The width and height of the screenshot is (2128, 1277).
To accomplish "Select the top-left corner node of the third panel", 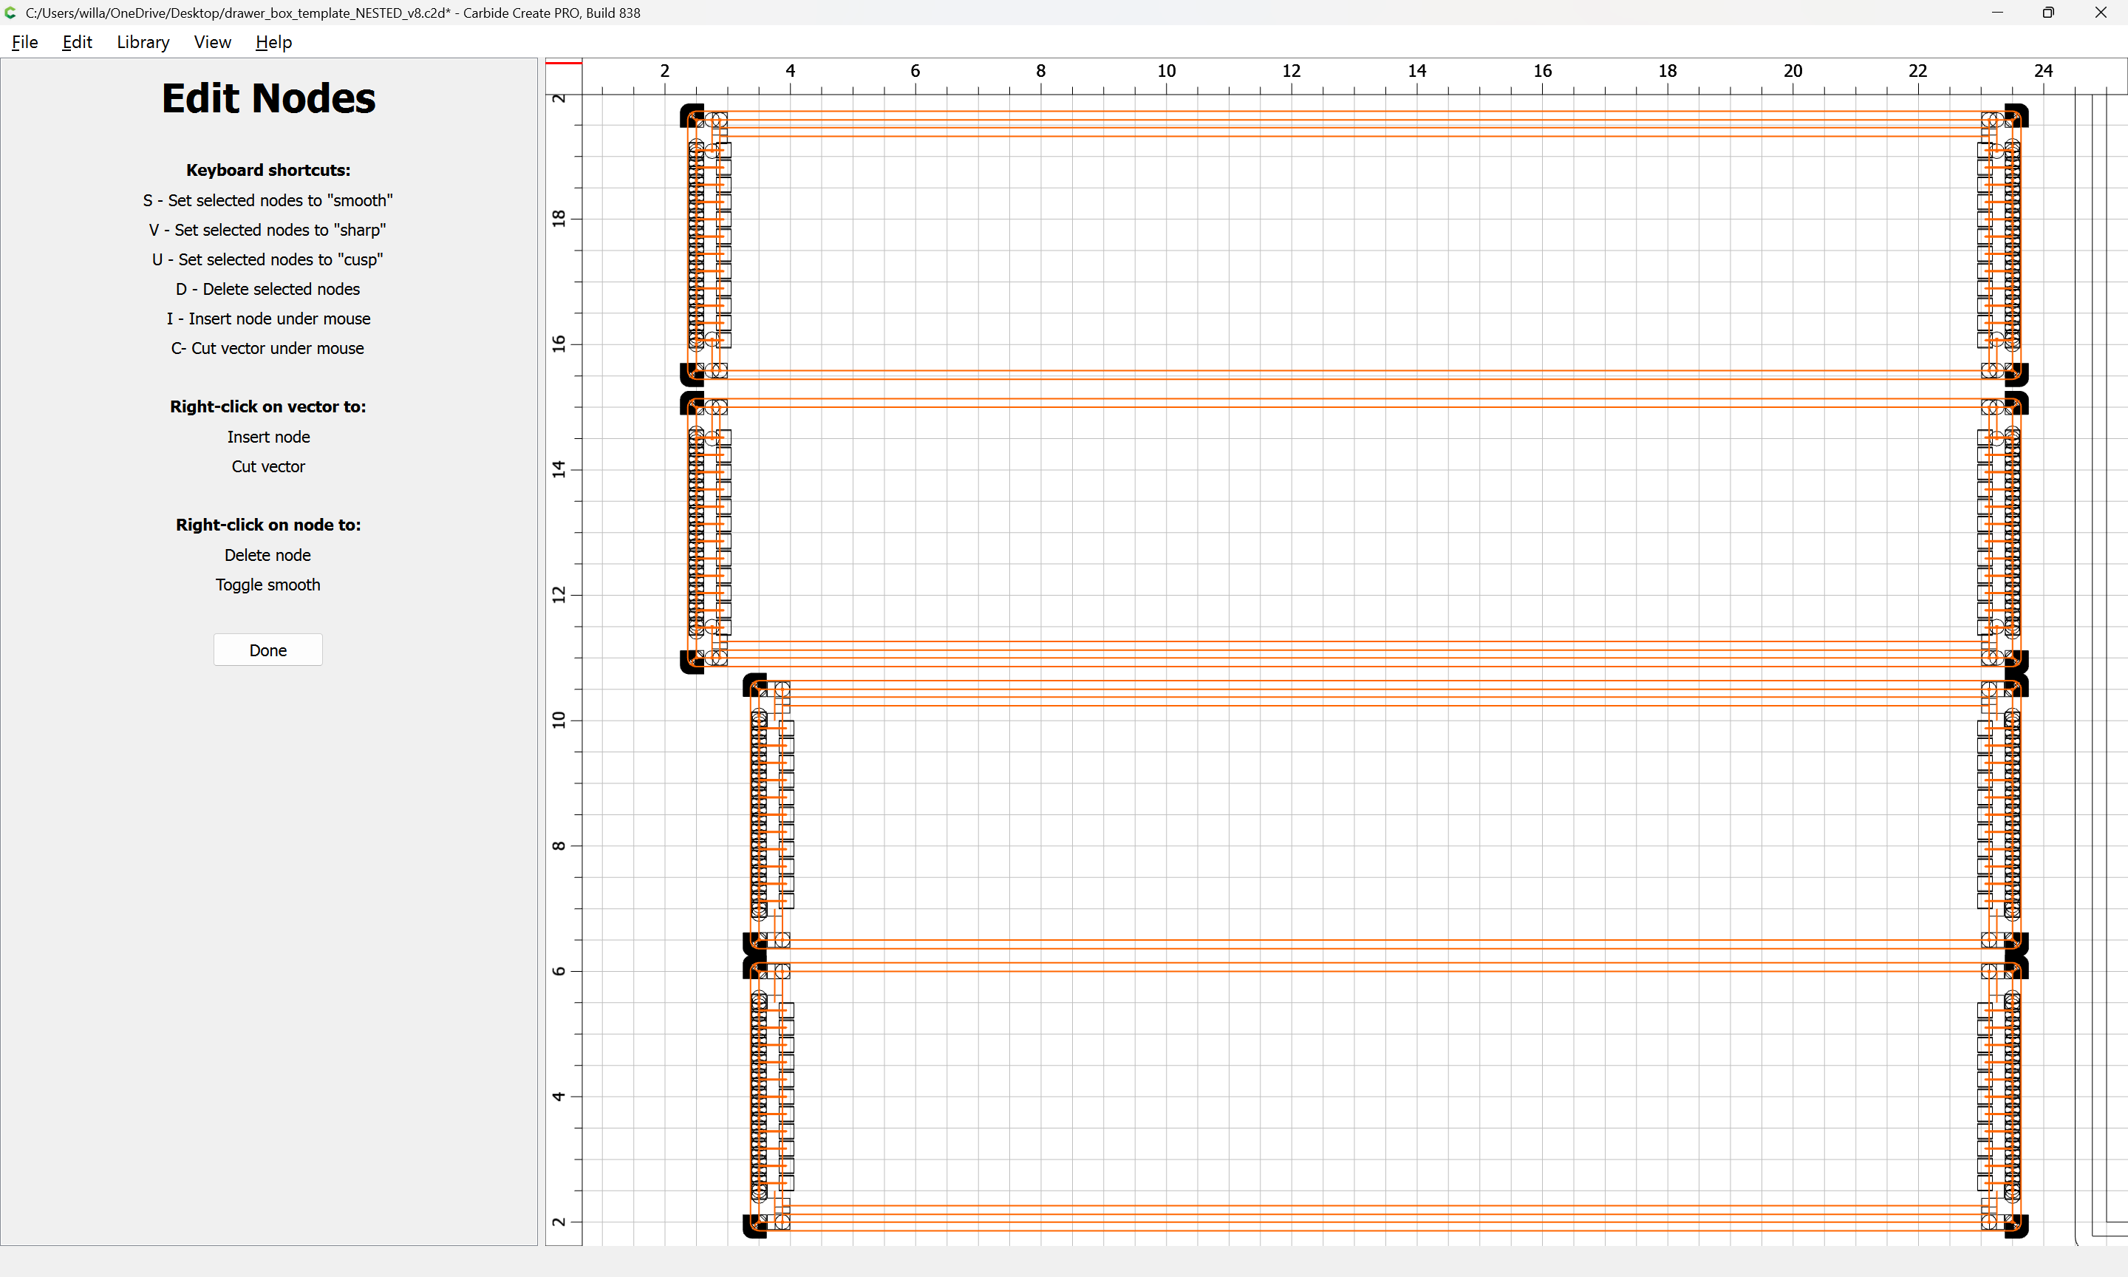I will 754,685.
